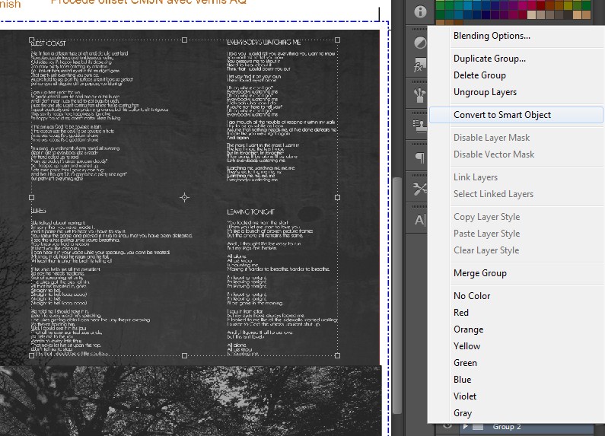
Task: Open the Character panel icon
Action: (419, 221)
